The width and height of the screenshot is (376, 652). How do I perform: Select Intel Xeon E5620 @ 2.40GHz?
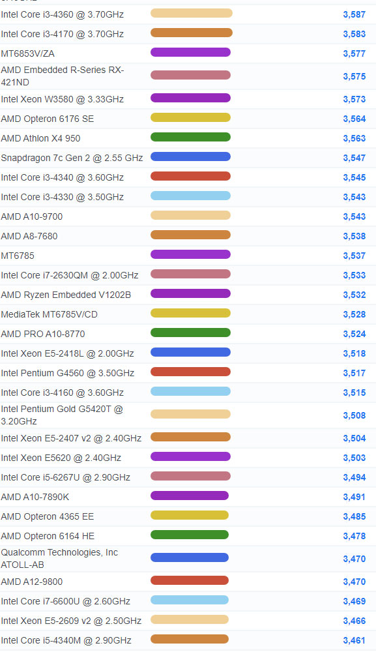61,458
